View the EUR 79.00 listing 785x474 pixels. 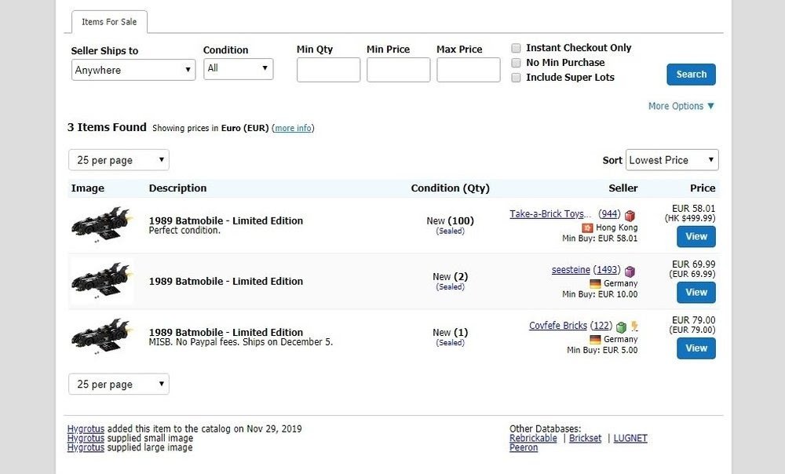click(696, 348)
